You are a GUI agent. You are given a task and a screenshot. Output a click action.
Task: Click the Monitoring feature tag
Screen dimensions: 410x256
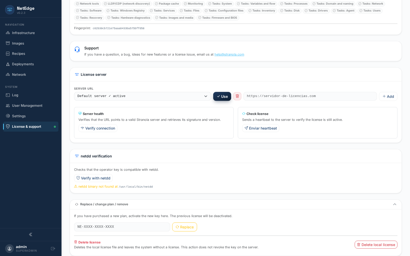click(193, 4)
